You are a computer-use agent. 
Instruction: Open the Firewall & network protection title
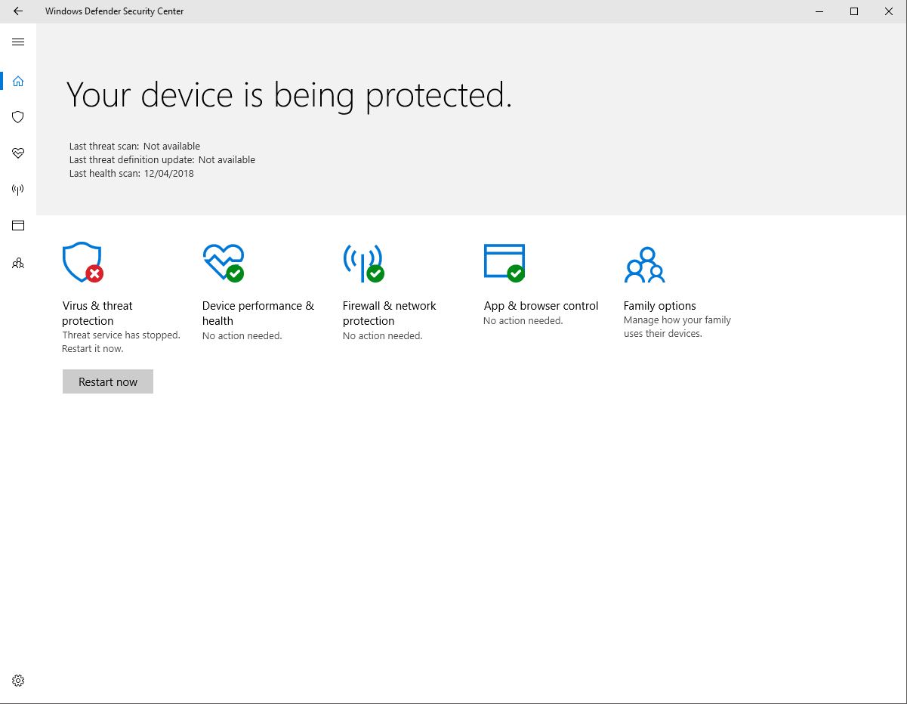390,313
